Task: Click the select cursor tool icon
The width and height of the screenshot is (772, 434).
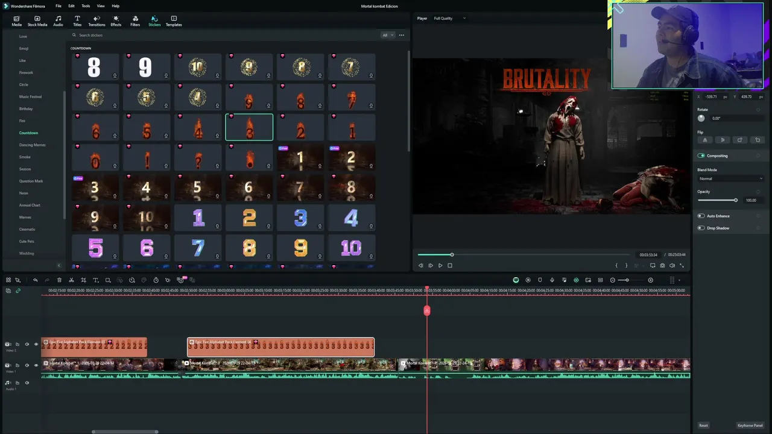Action: click(x=17, y=280)
